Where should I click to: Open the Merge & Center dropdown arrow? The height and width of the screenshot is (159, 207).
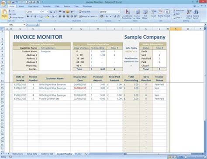pos(97,17)
